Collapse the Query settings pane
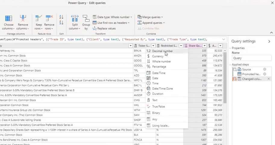 tap(269, 41)
